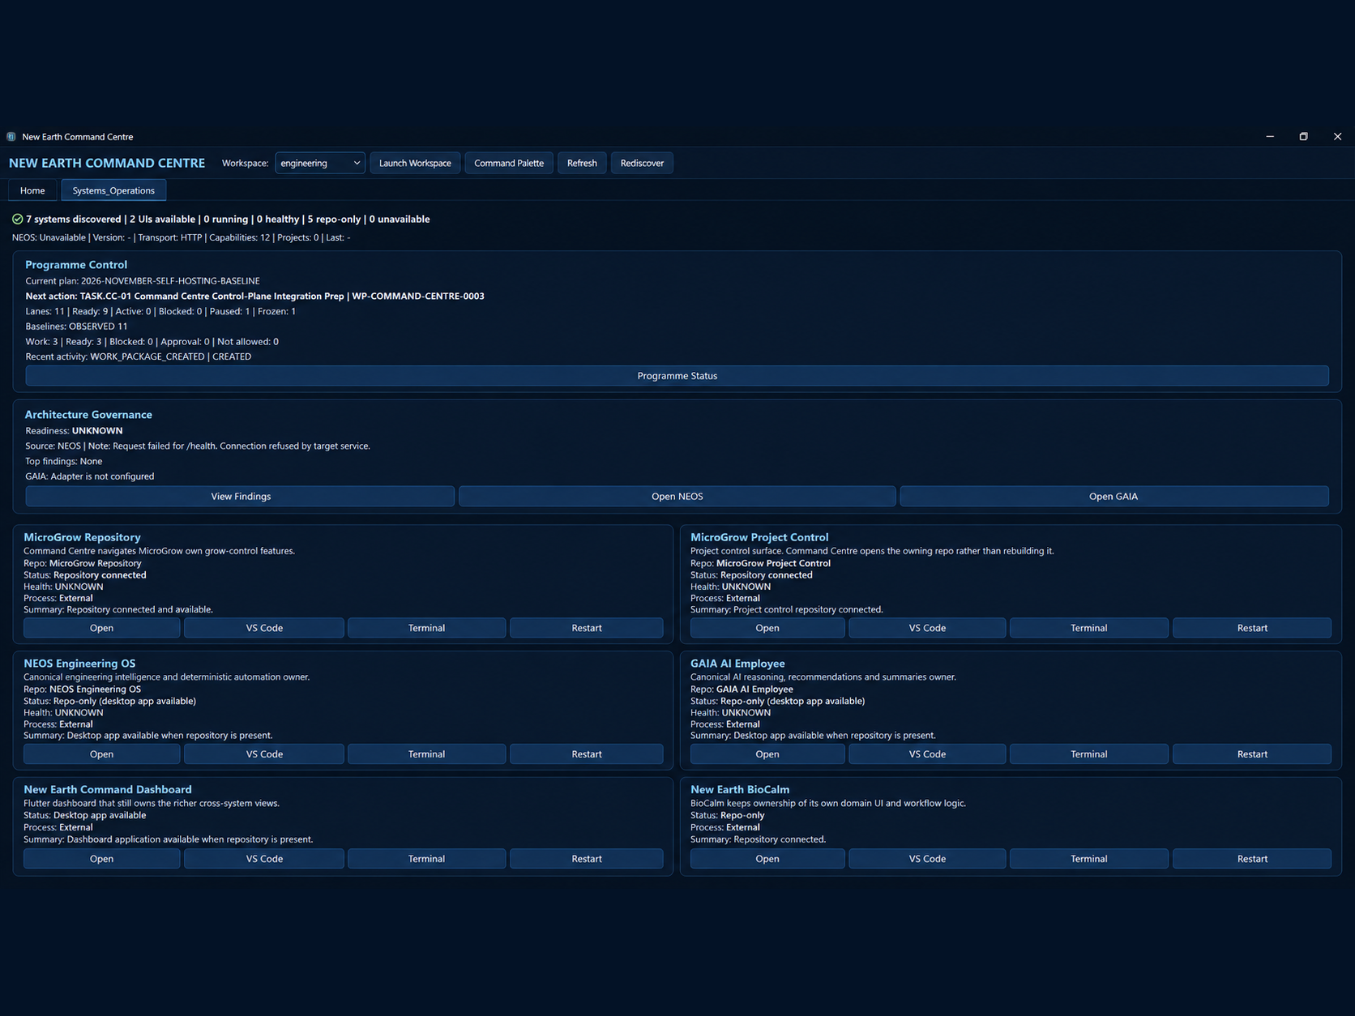Click the Next action TASK.CC-01 line
The width and height of the screenshot is (1355, 1016).
point(254,297)
